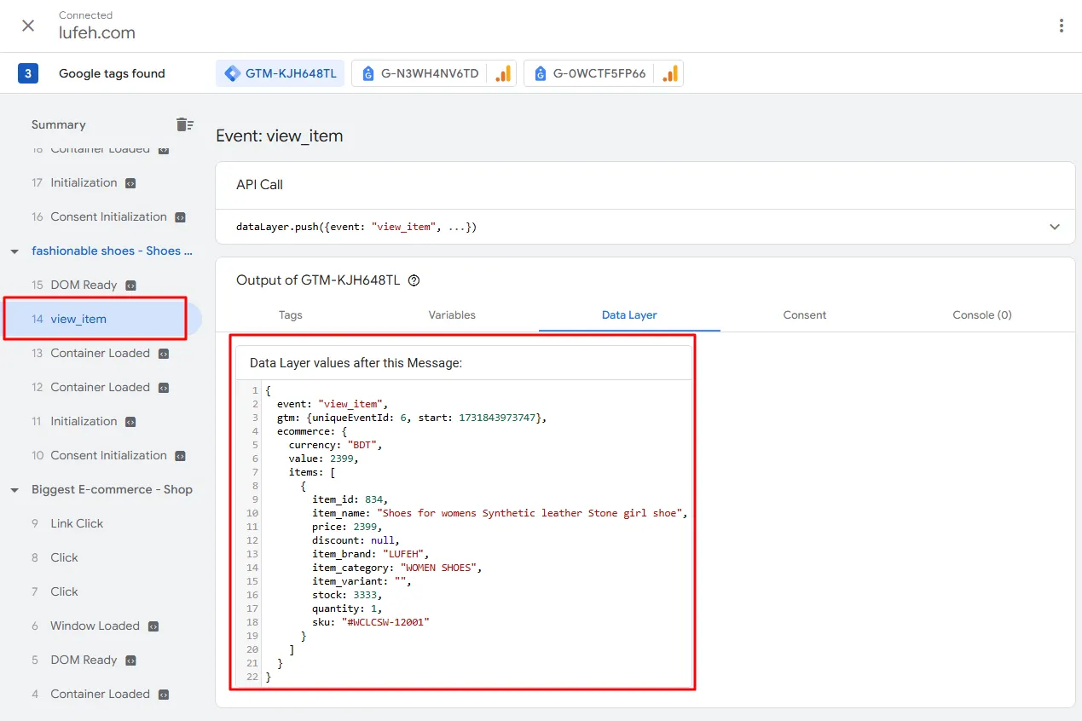Click the sku value "#WCLCSW-12001"
The height and width of the screenshot is (721, 1082).
384,622
